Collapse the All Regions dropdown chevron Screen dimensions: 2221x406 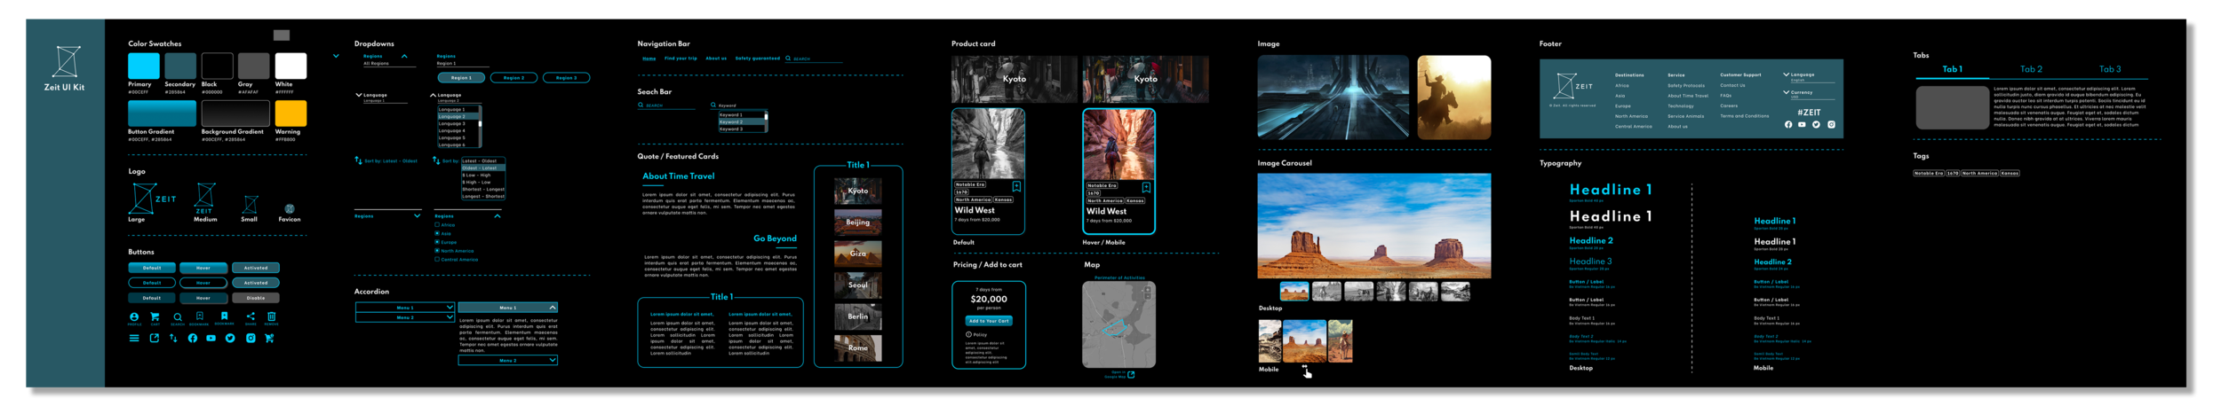404,57
